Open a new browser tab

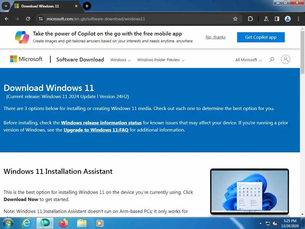click(x=87, y=6)
